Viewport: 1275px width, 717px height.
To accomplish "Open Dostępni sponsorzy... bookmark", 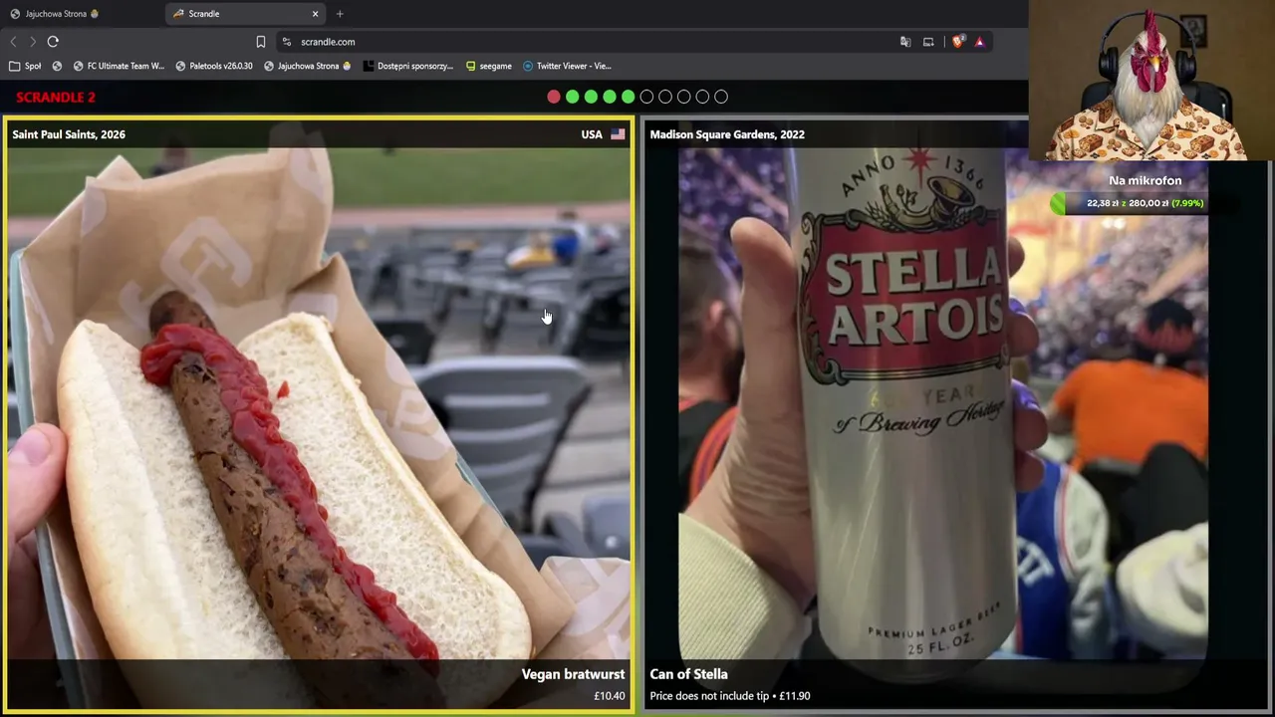I will coord(408,66).
